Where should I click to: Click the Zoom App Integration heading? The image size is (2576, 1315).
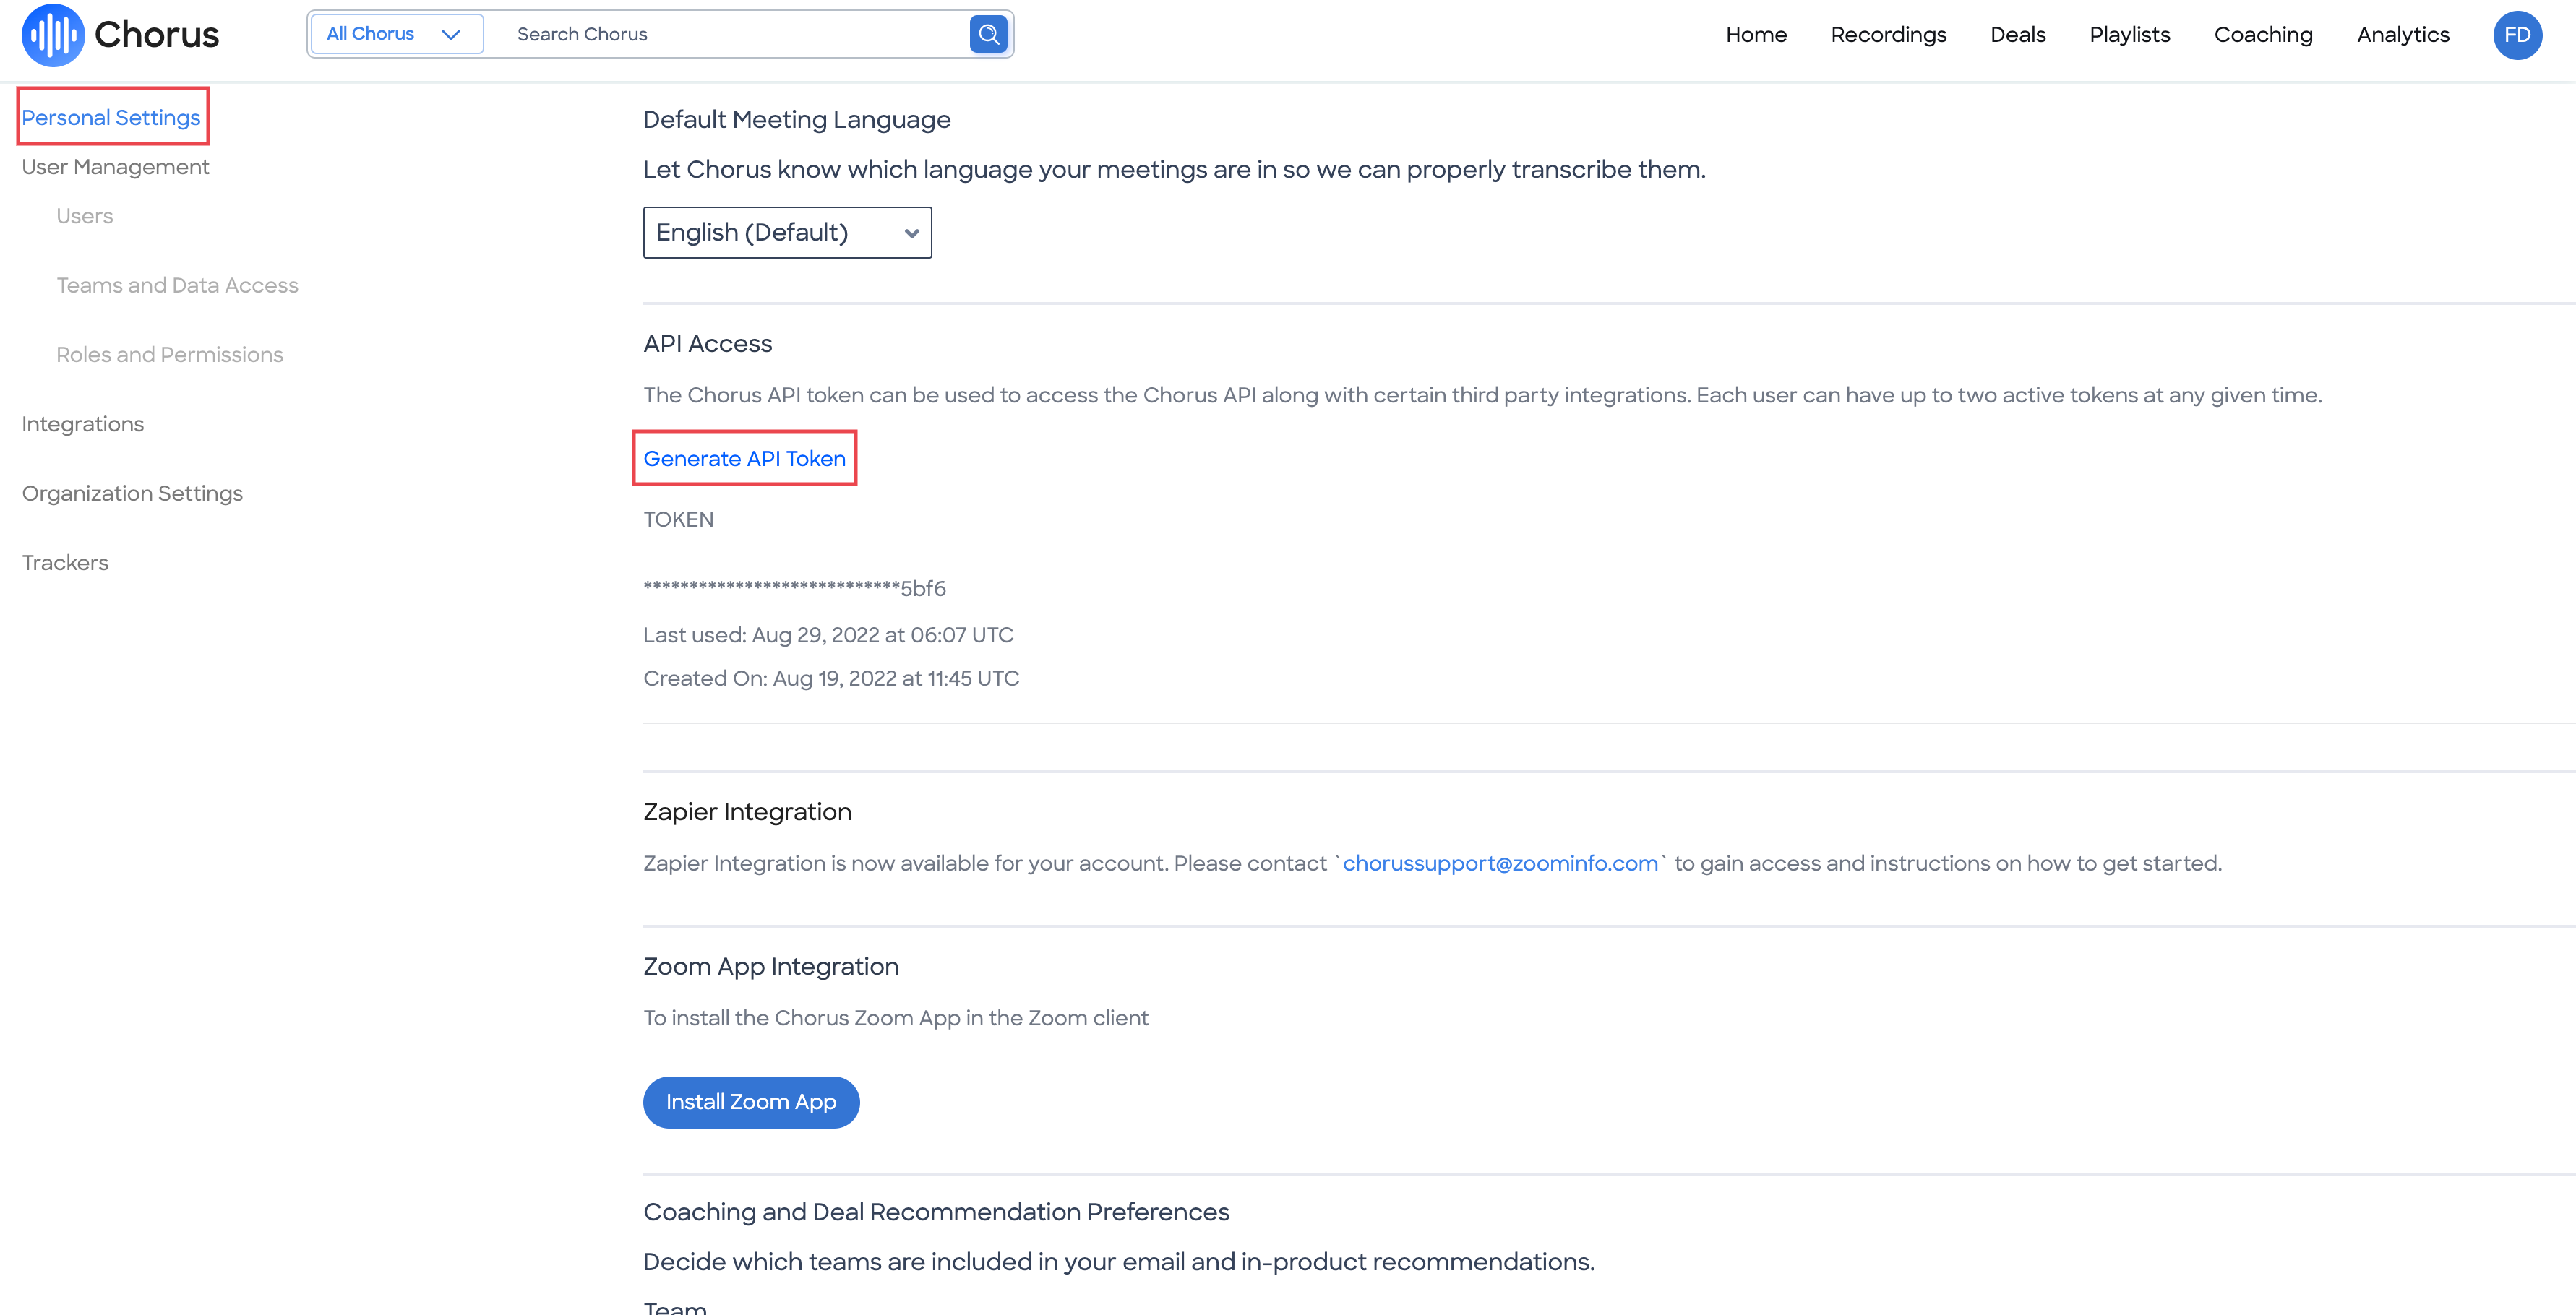pos(770,967)
